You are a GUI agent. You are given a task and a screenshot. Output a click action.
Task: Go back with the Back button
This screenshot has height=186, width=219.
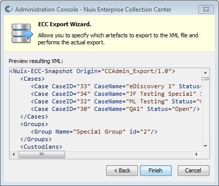(122, 170)
